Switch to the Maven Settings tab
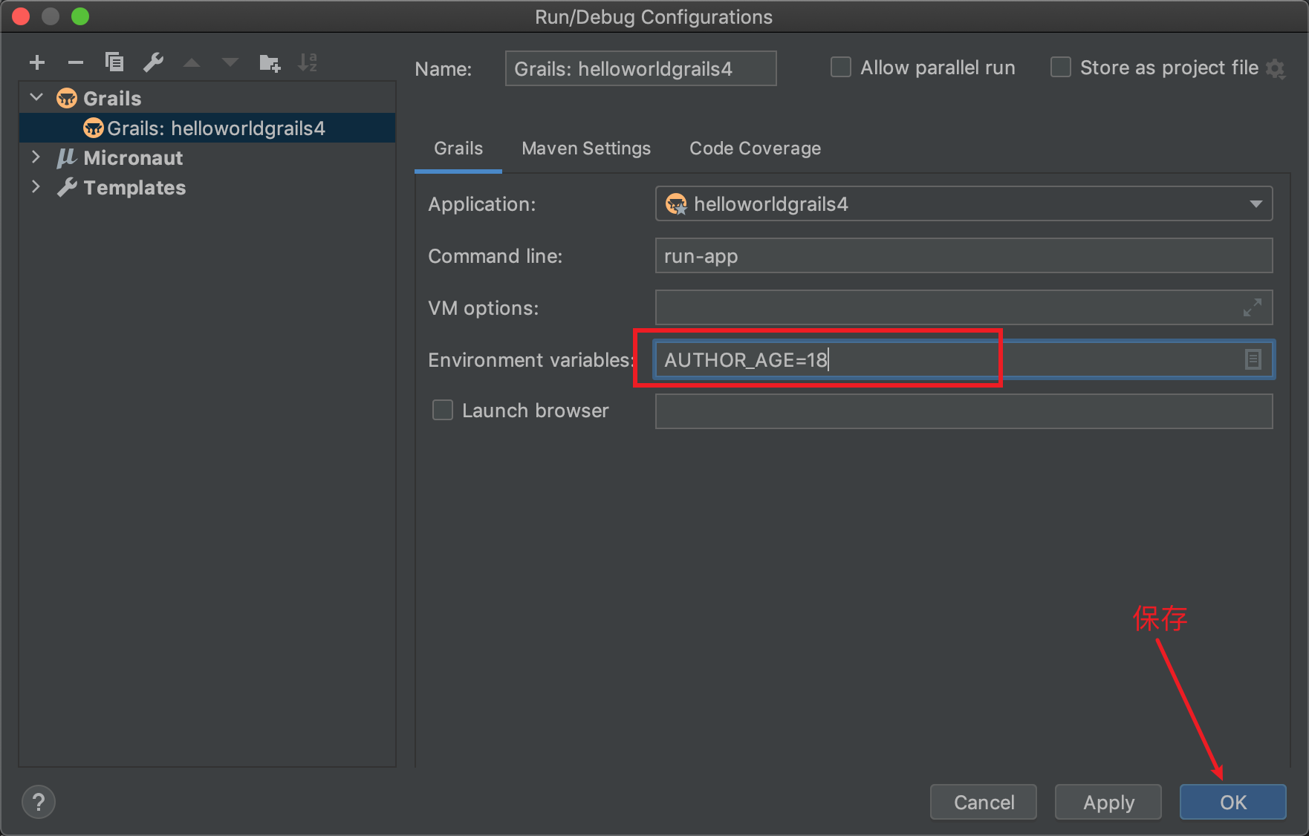 [586, 148]
